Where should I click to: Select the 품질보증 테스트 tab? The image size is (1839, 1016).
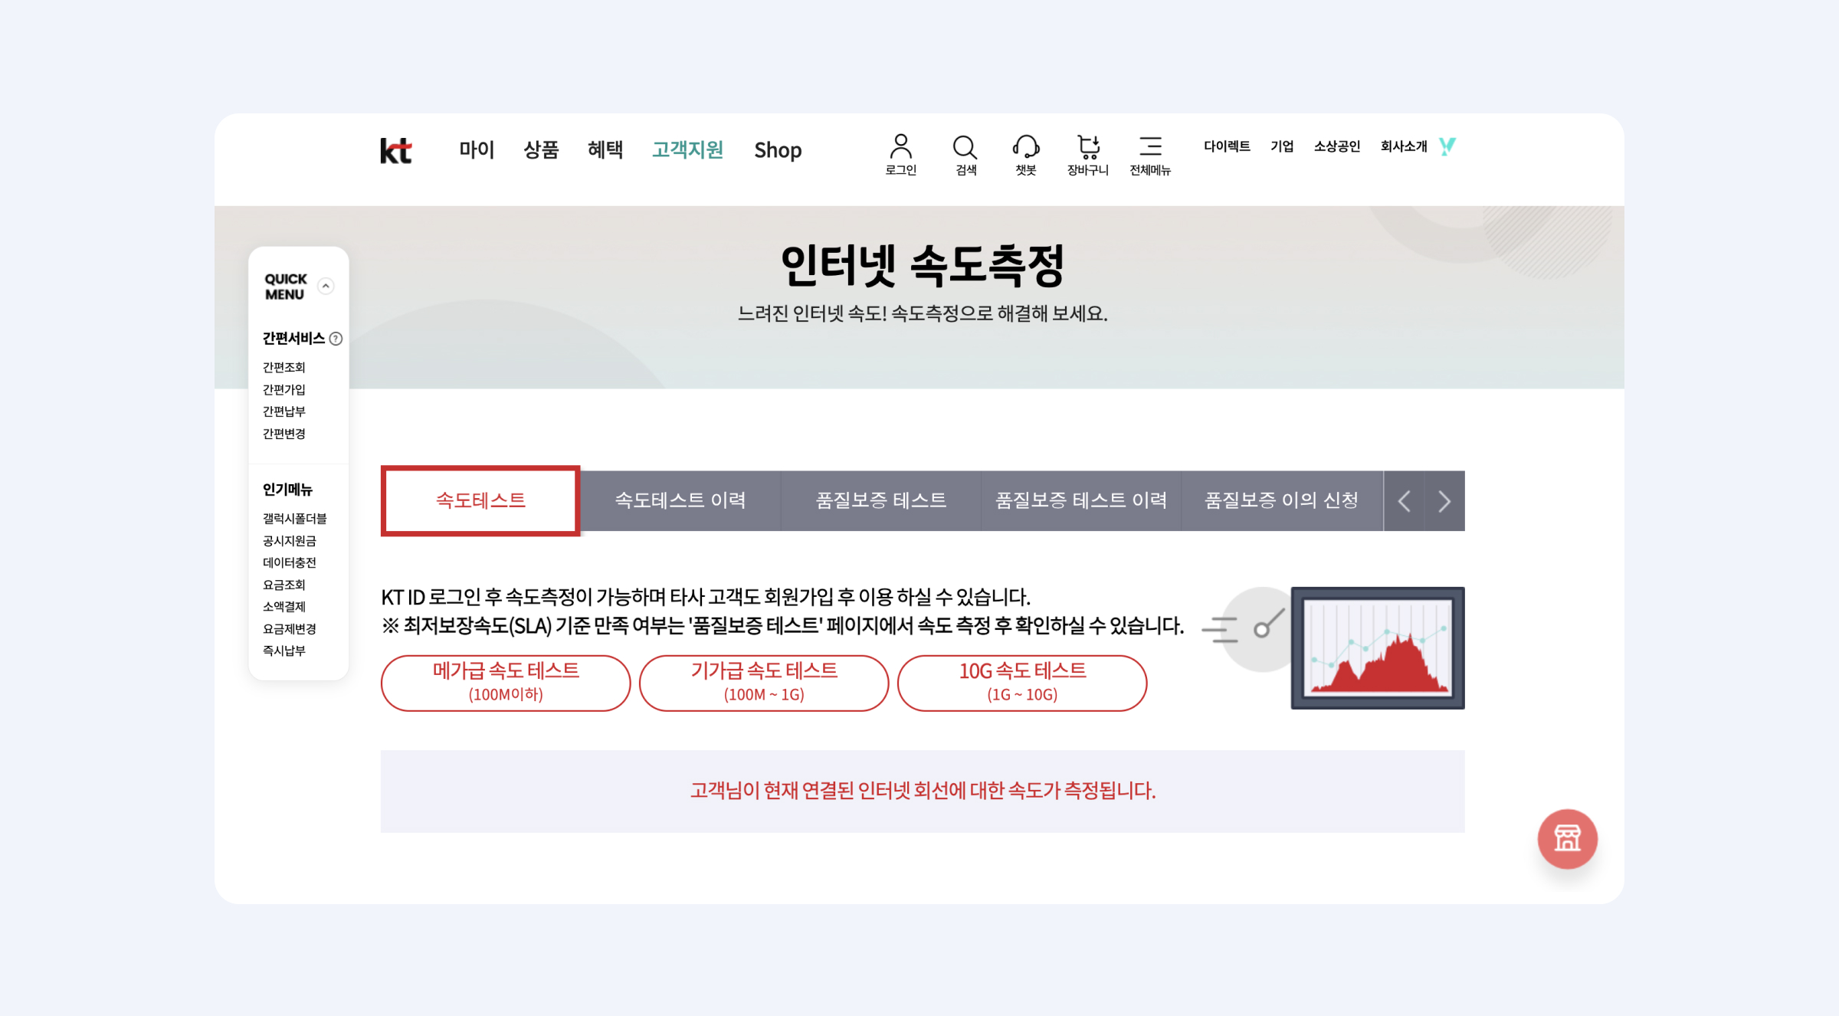pyautogui.click(x=880, y=500)
